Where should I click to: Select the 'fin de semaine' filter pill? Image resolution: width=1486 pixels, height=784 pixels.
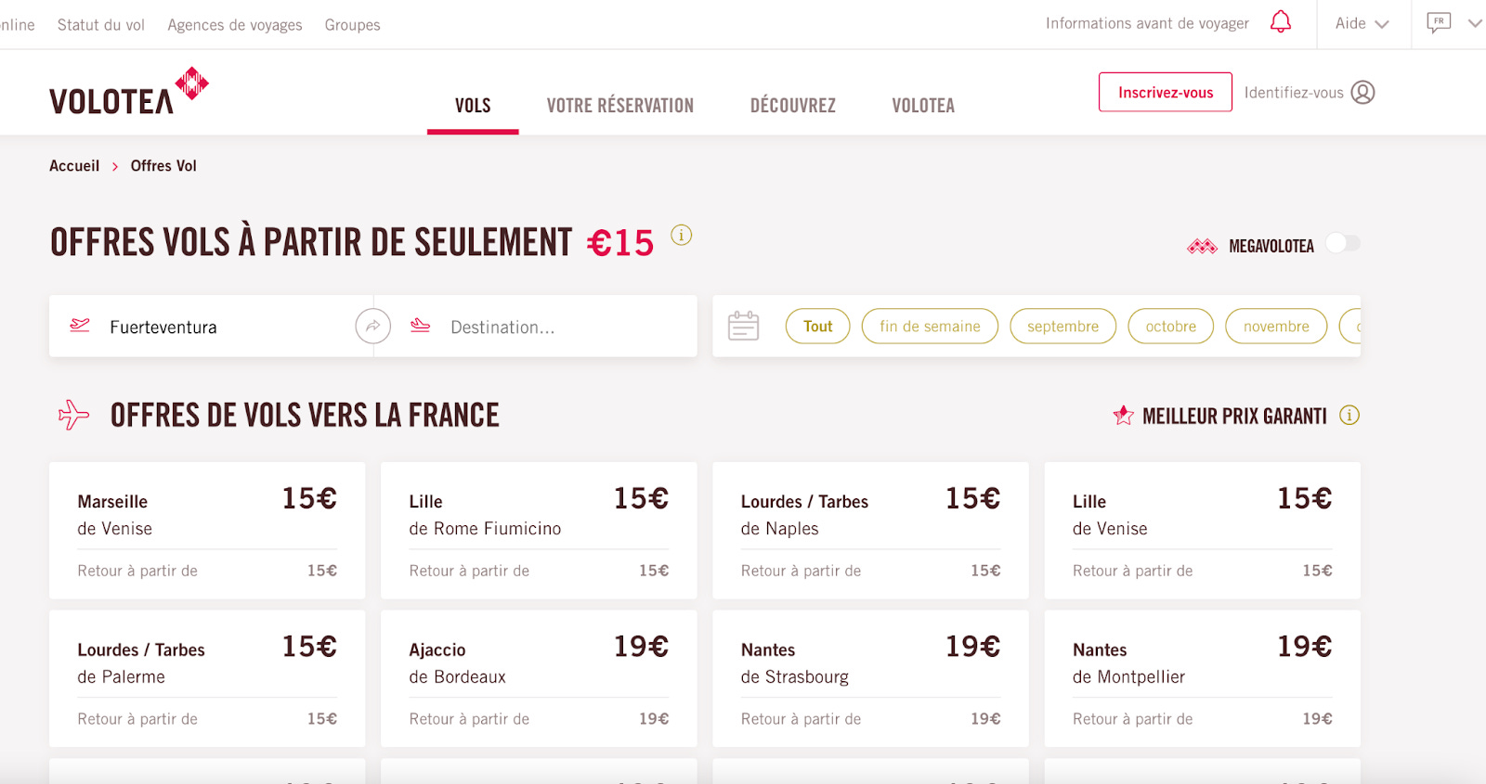point(929,326)
